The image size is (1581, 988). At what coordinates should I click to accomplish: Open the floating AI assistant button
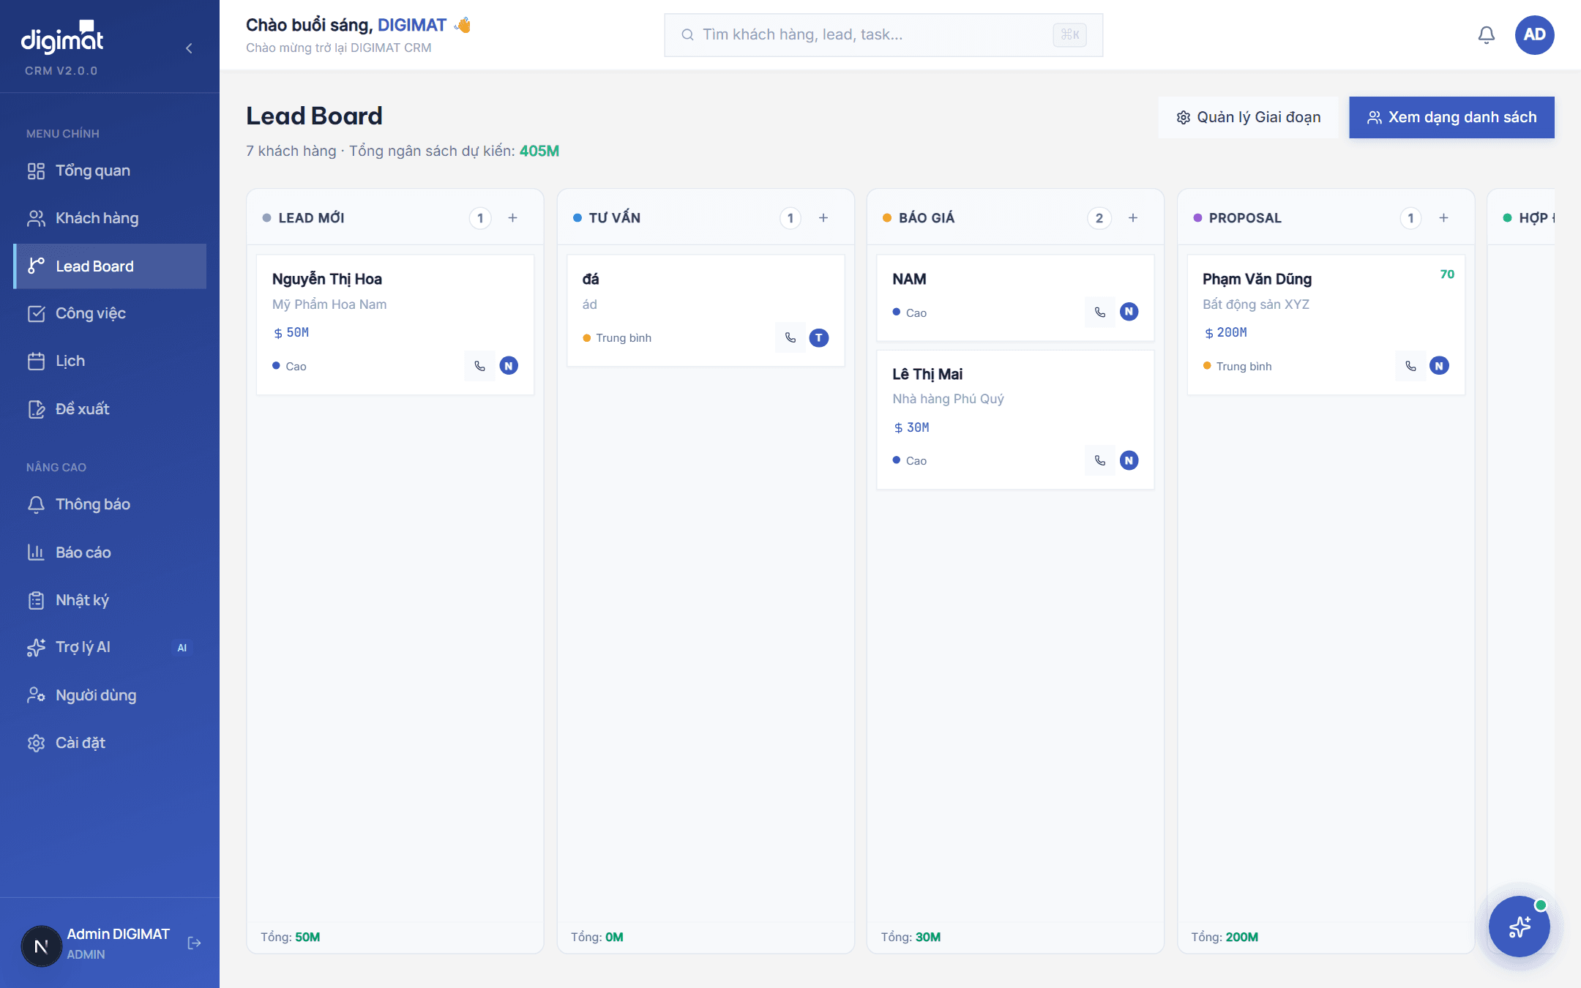1520,927
